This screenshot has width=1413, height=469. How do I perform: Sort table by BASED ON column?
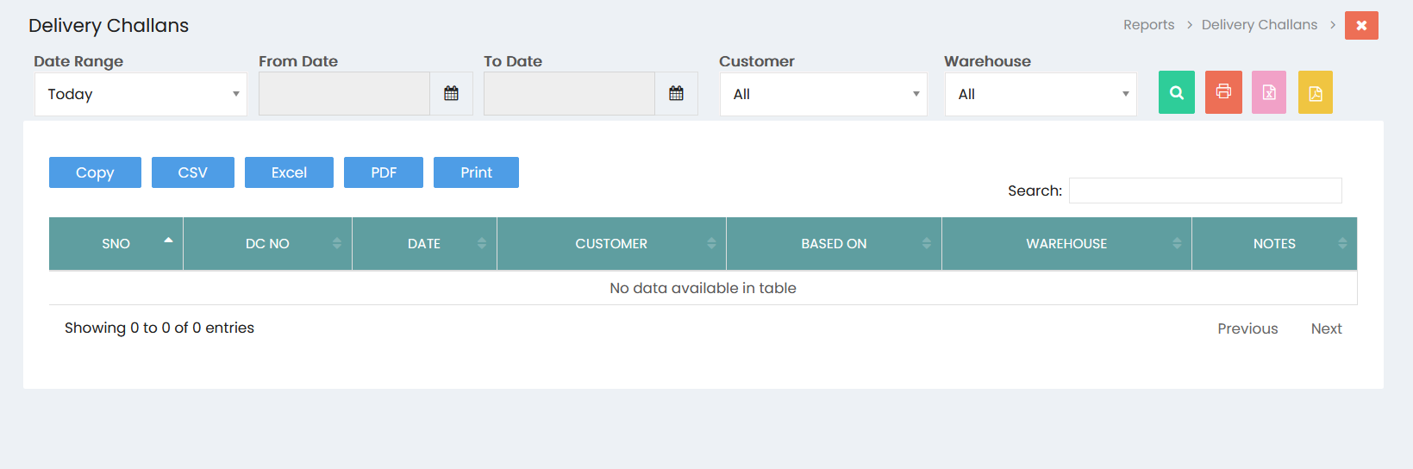(834, 244)
